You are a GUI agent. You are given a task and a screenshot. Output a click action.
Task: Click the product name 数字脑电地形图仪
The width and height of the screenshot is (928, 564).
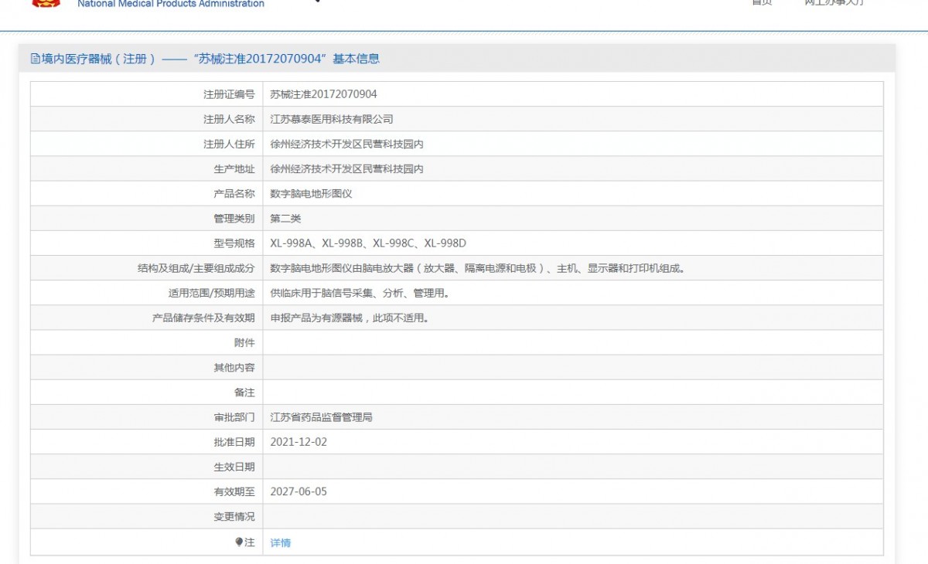(x=311, y=194)
